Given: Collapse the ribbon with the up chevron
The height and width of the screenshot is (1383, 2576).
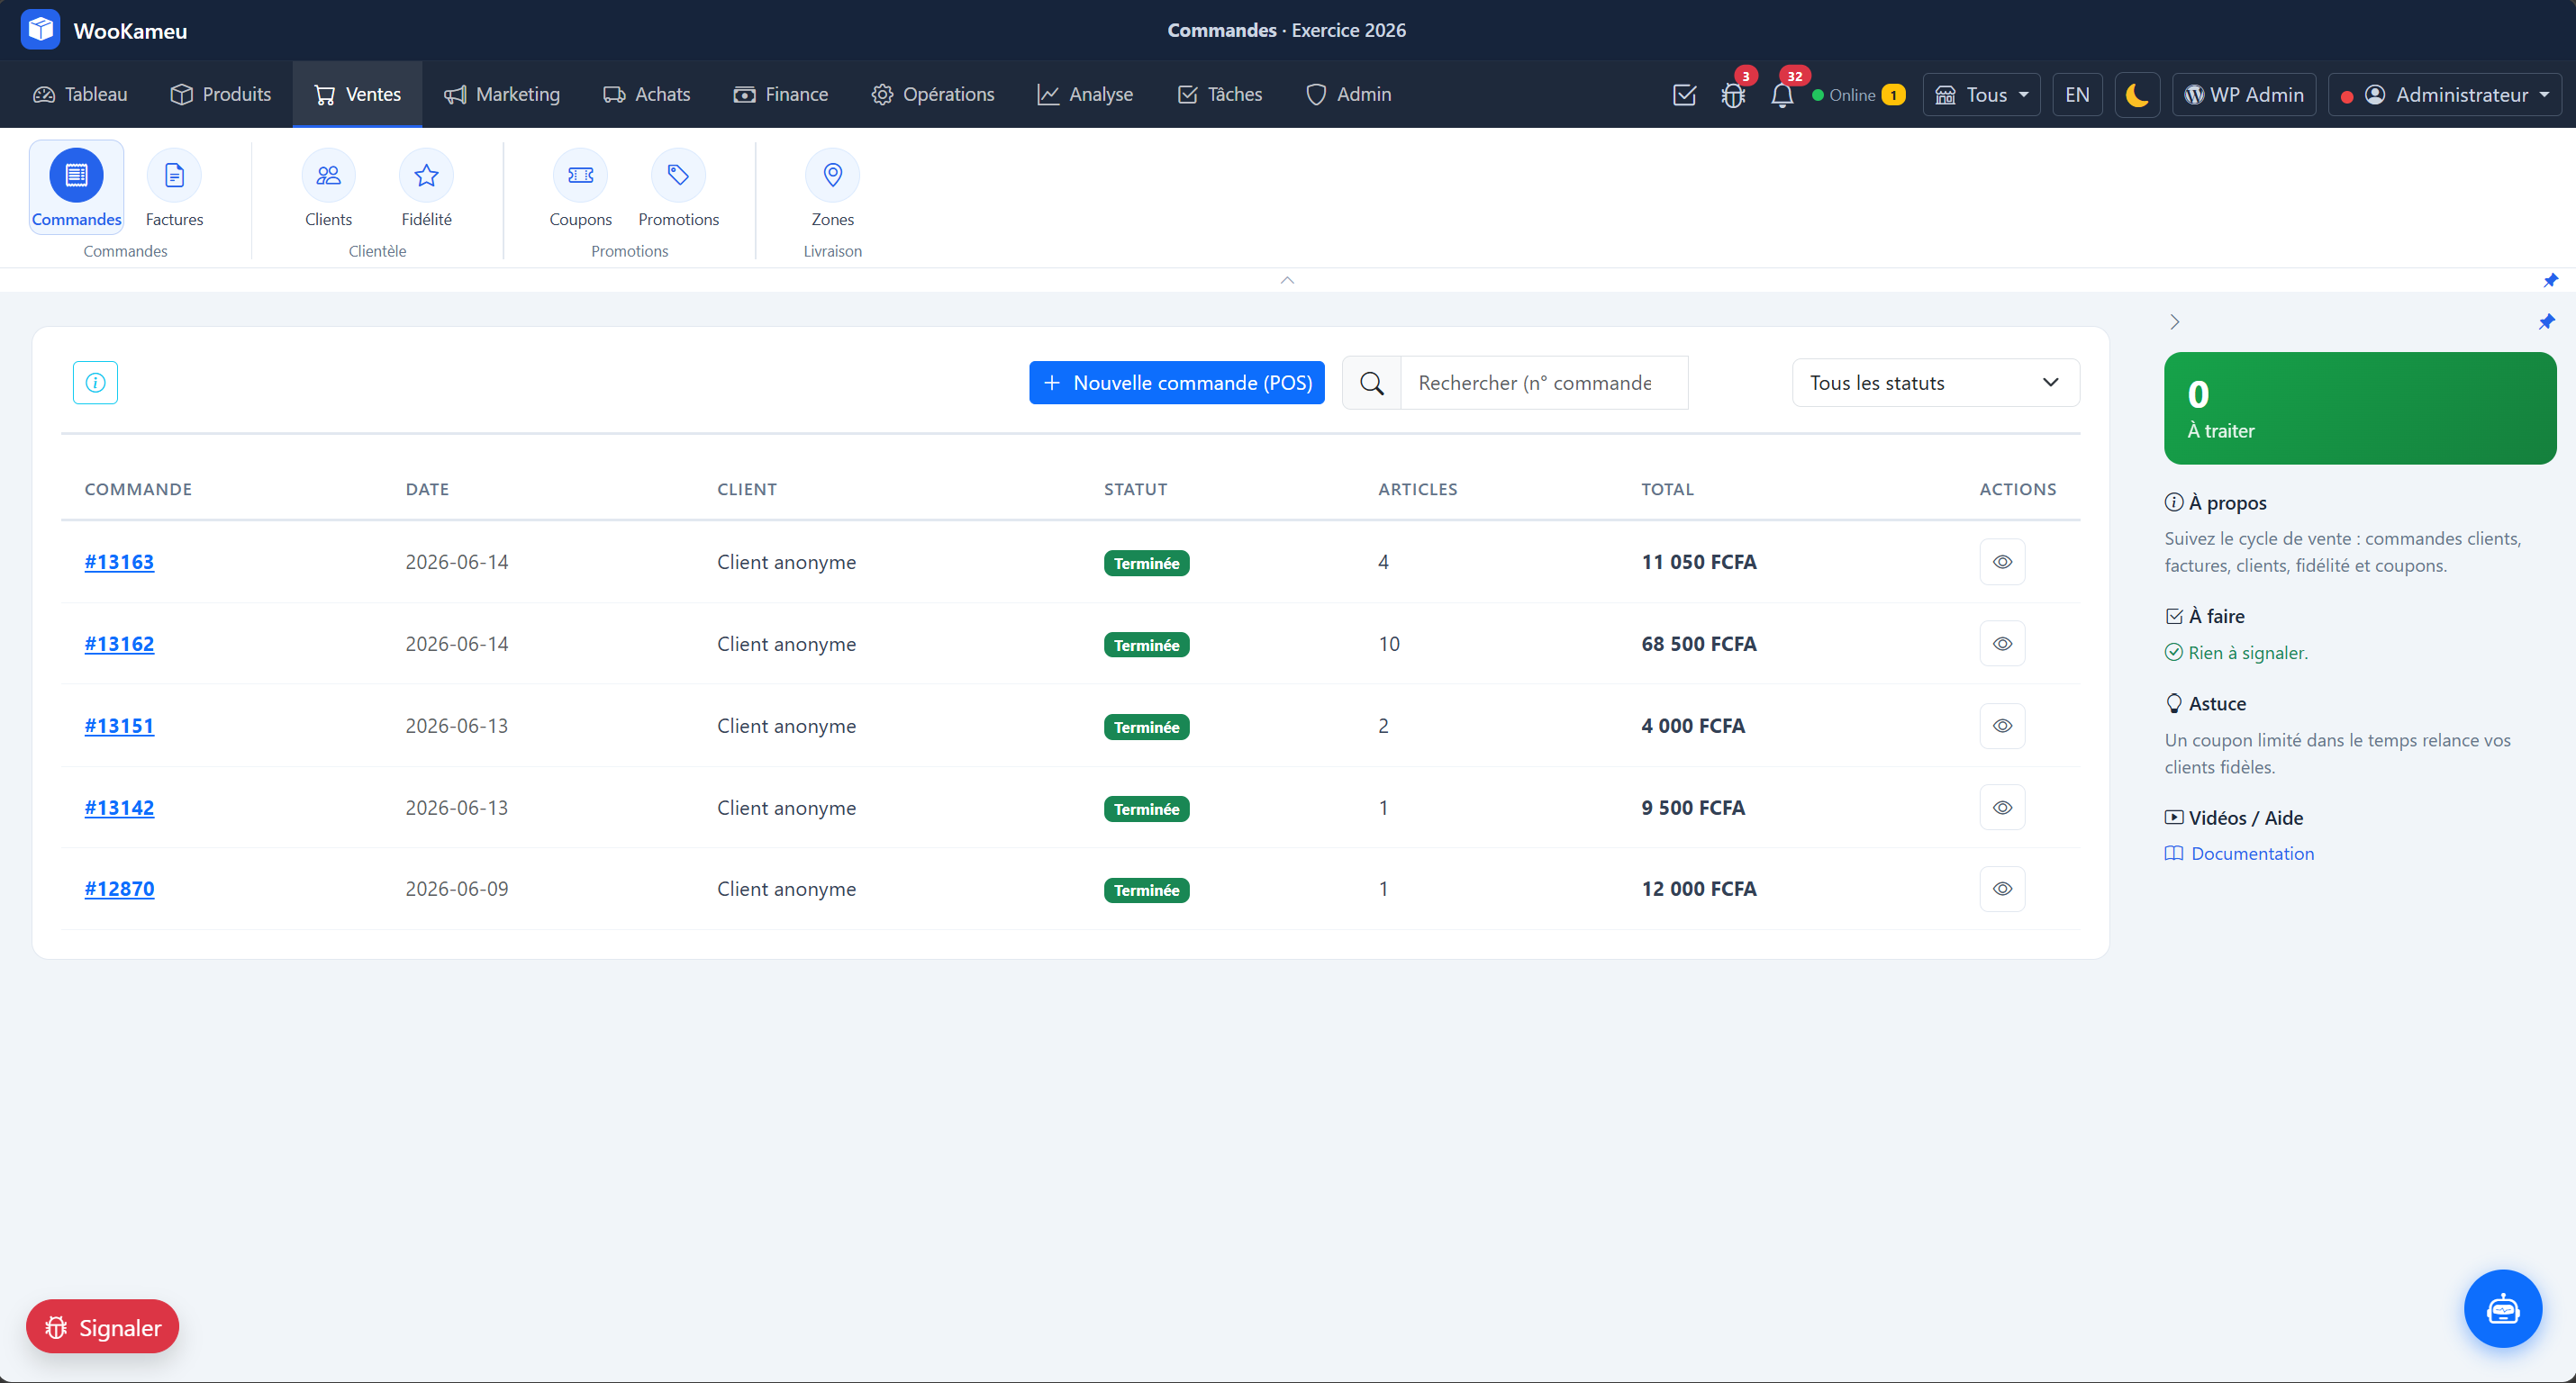Looking at the screenshot, I should 1287,280.
